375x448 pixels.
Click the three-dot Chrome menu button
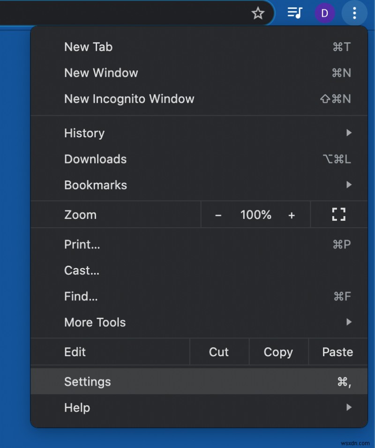[354, 13]
